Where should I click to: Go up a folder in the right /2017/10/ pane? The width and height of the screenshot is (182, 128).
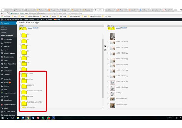click(x=109, y=29)
